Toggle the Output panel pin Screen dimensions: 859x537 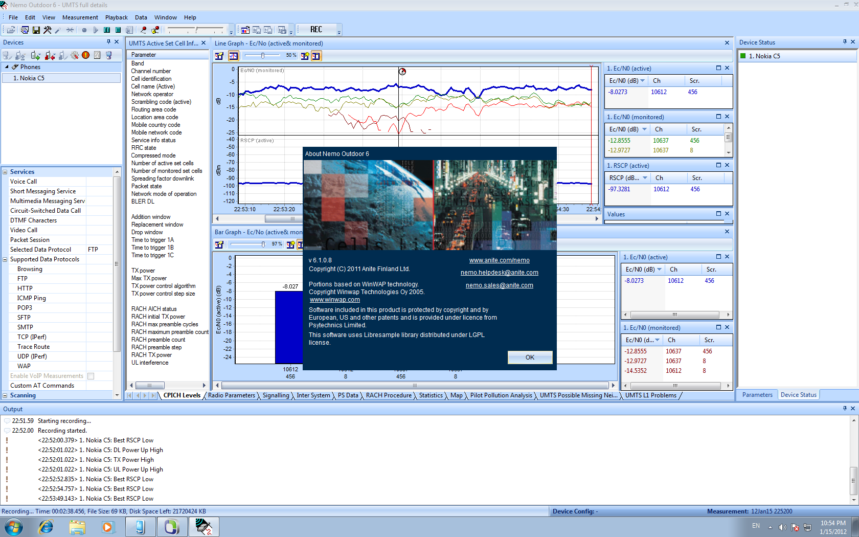pyautogui.click(x=845, y=408)
